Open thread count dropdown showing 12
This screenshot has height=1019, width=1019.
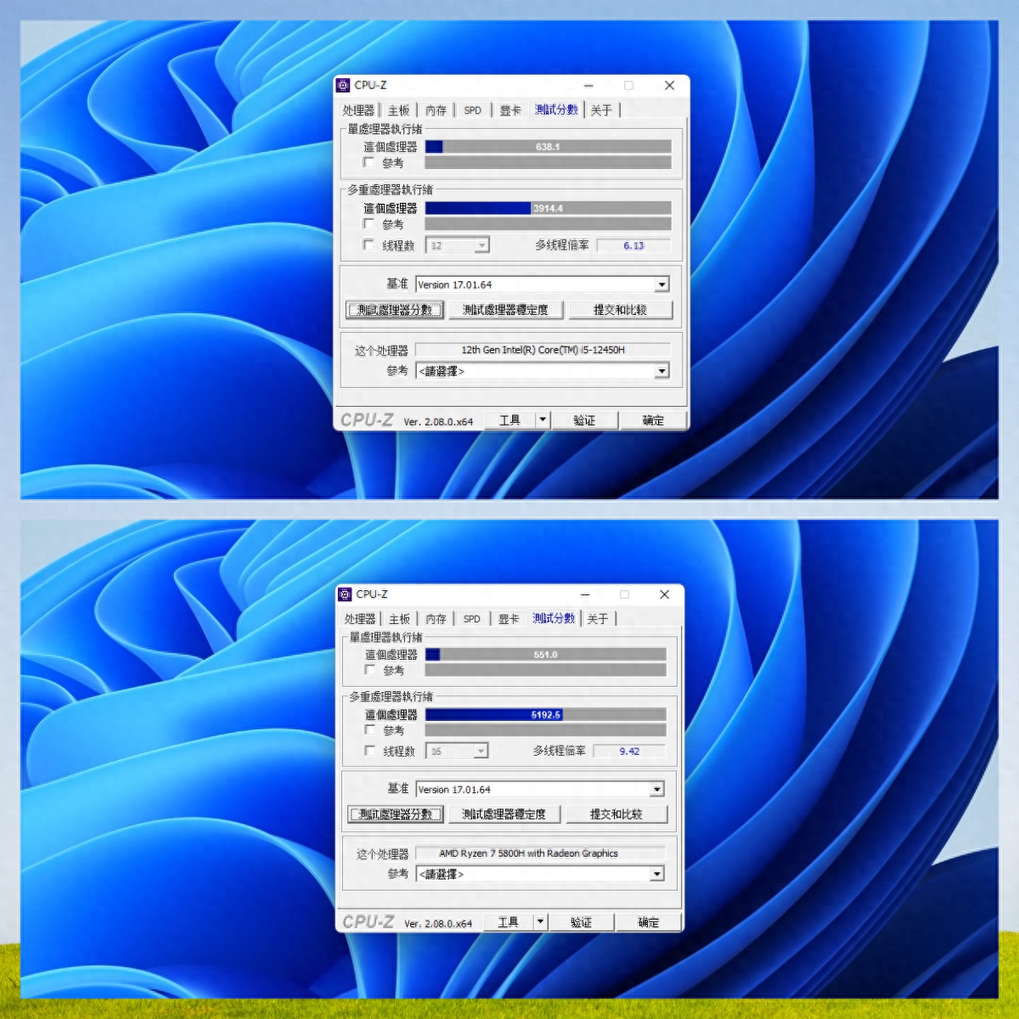pyautogui.click(x=458, y=245)
